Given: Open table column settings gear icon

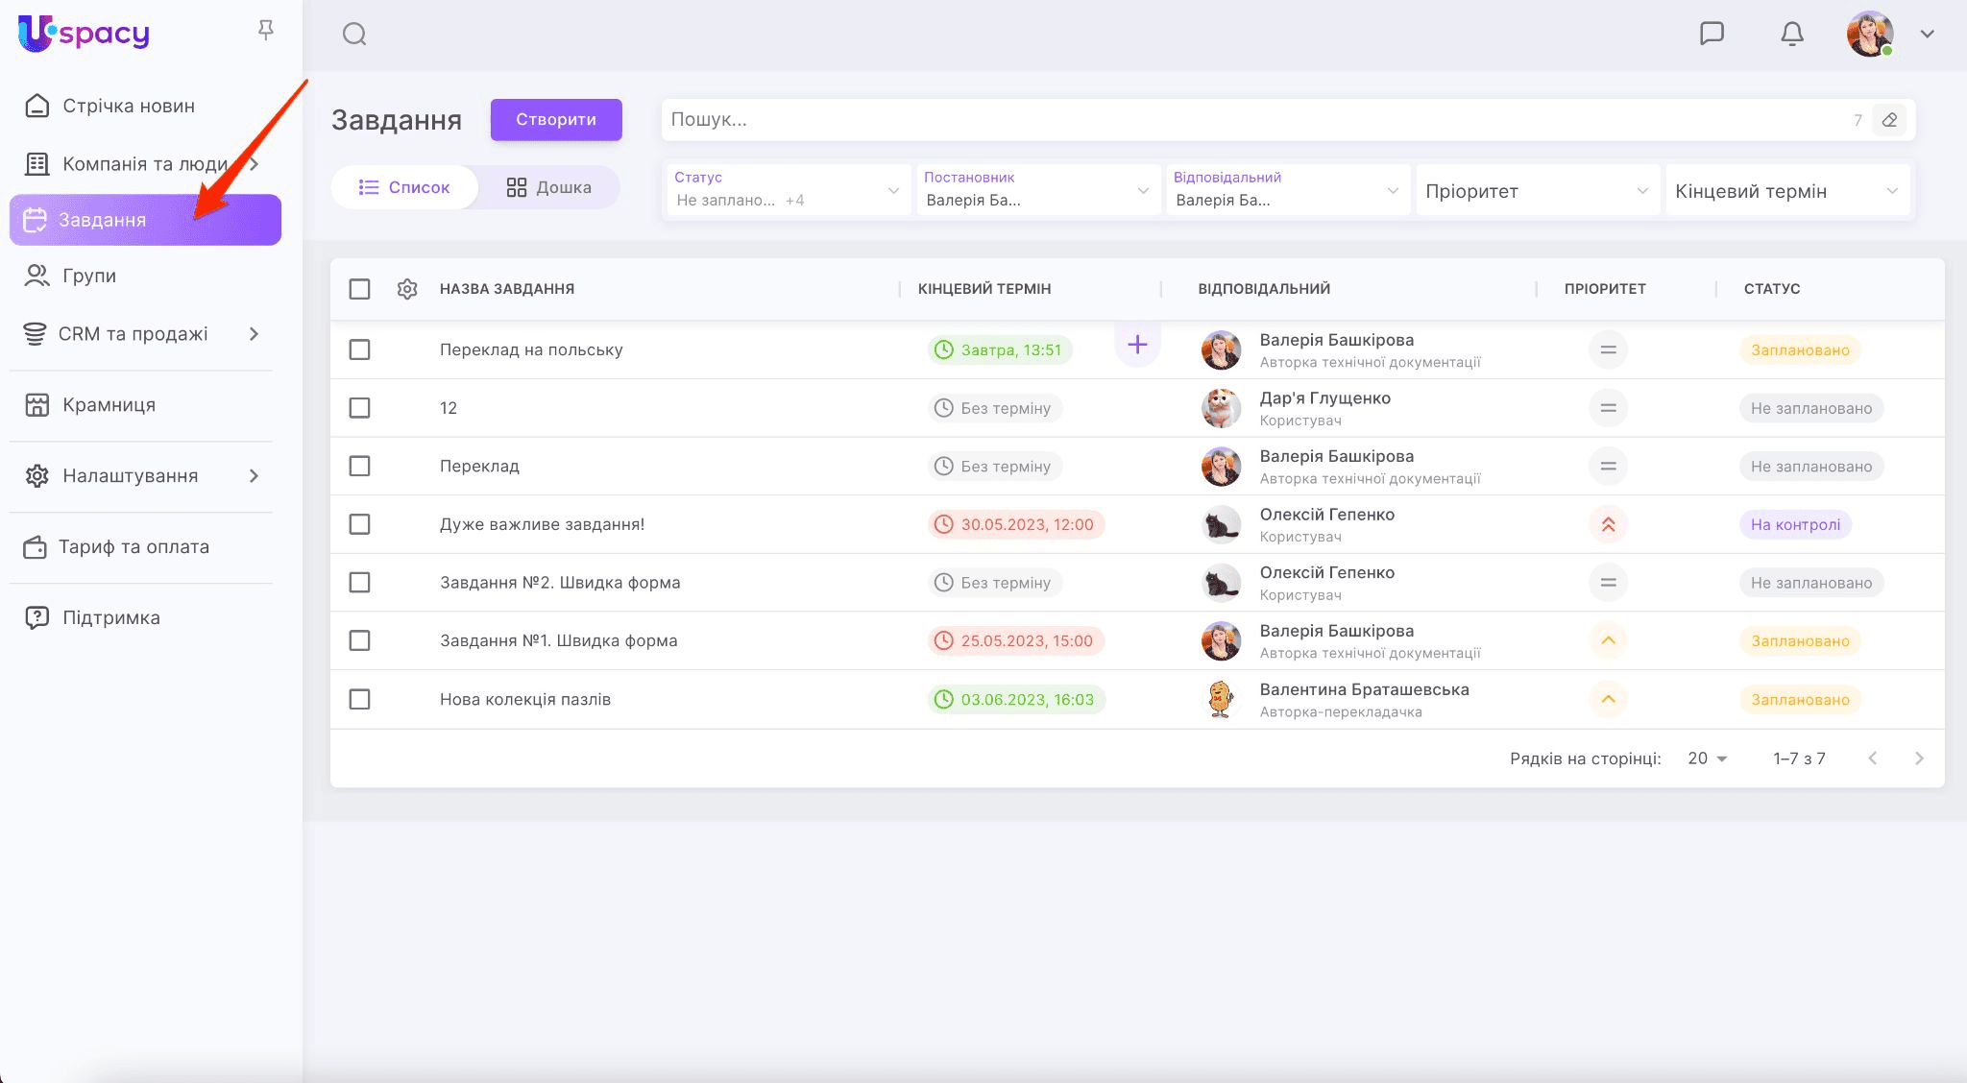Looking at the screenshot, I should point(407,289).
